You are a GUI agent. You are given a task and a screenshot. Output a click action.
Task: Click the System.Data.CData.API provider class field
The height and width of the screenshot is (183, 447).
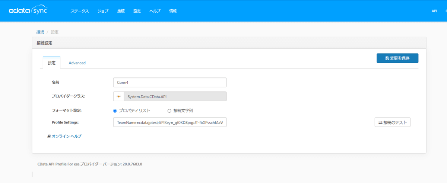tap(175, 96)
